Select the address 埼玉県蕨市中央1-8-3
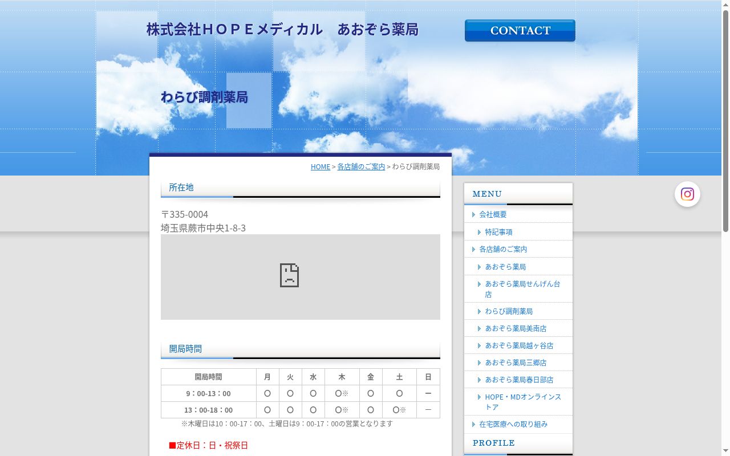 coord(203,228)
